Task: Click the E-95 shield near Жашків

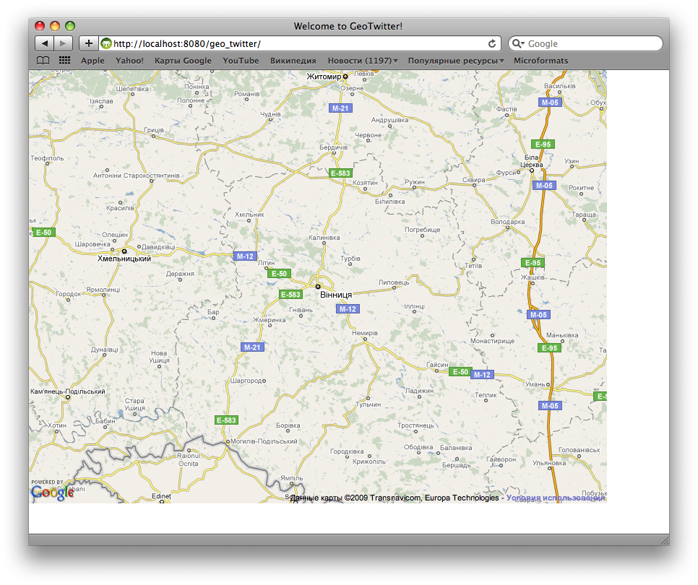Action: coord(533,262)
